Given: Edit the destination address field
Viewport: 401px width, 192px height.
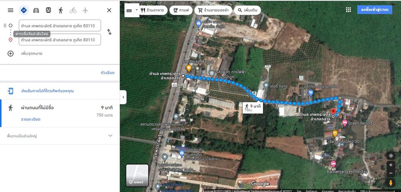Looking at the screenshot, I should (60, 40).
